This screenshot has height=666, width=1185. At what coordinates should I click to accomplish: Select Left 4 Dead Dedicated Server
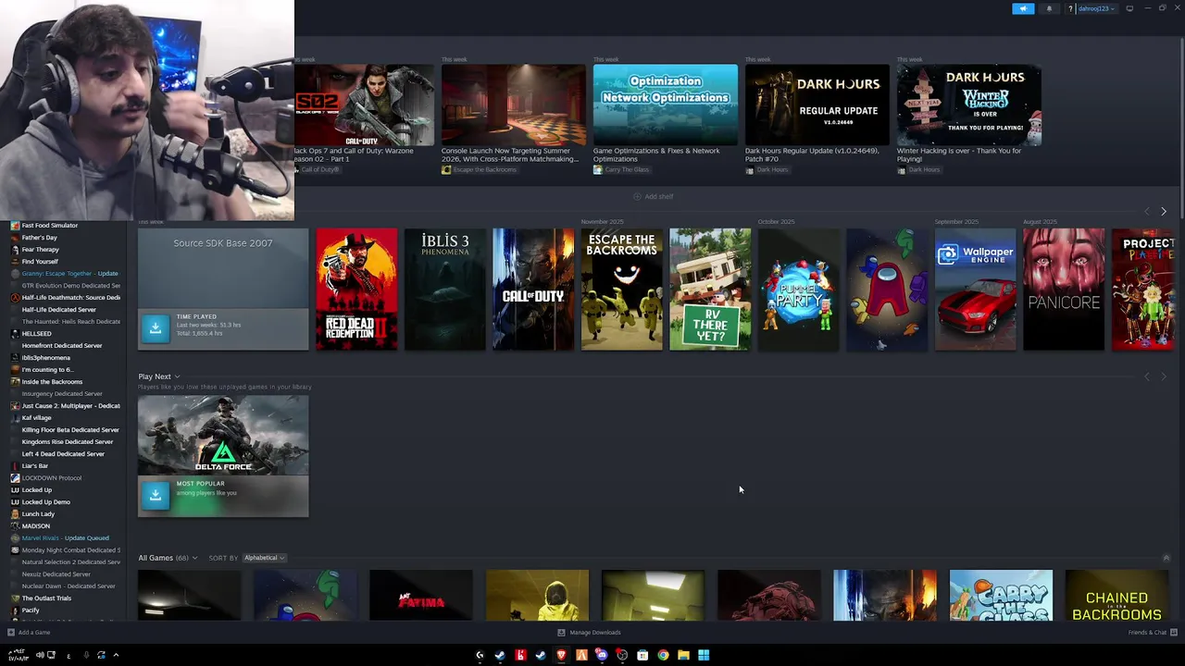[63, 454]
